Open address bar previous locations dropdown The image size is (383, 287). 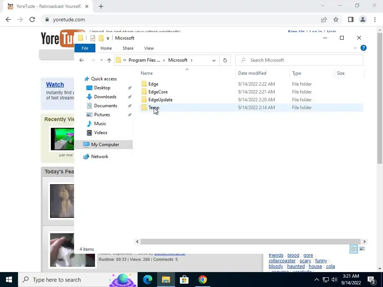pos(214,61)
